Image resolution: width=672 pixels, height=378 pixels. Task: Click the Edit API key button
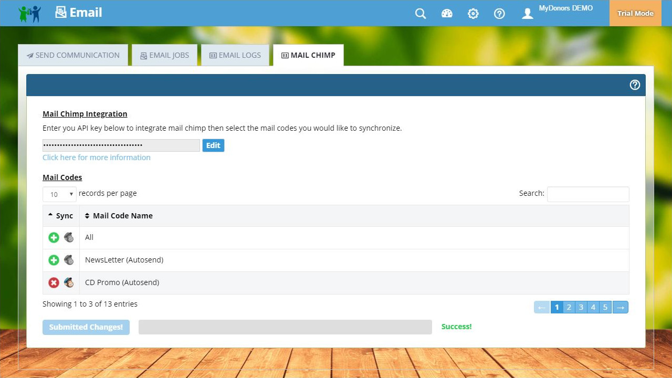pos(213,145)
